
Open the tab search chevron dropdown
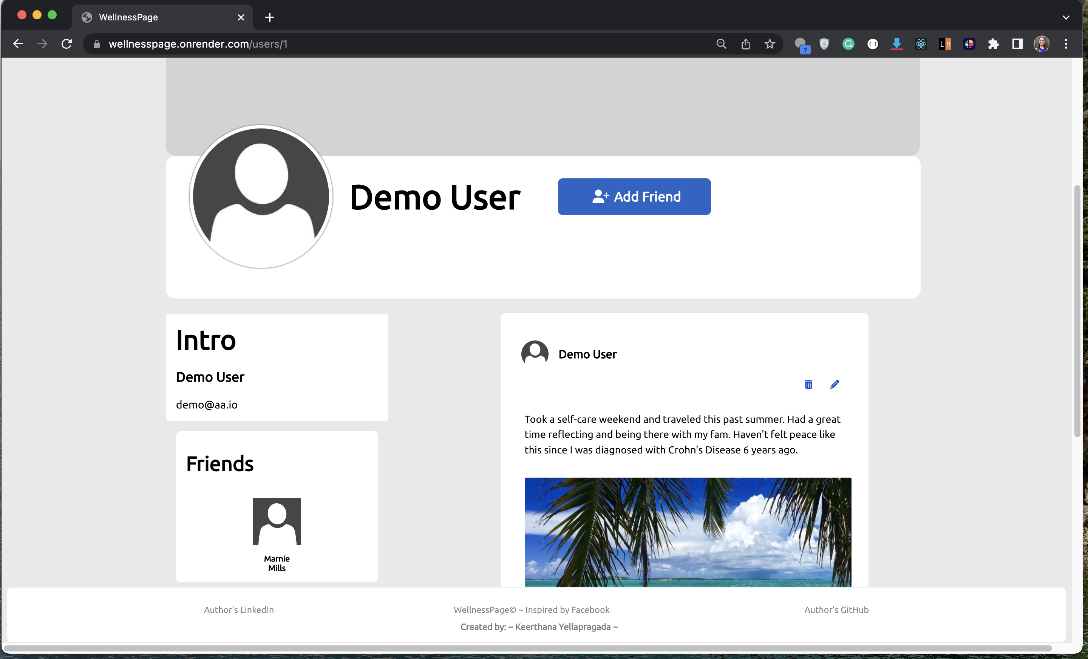tap(1066, 17)
